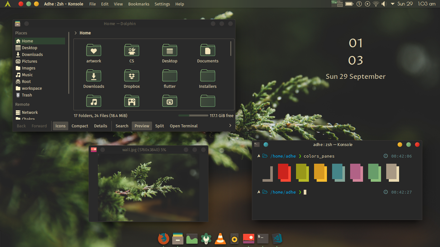Open Network under Remote in Places
The image size is (440, 247).
point(40,112)
